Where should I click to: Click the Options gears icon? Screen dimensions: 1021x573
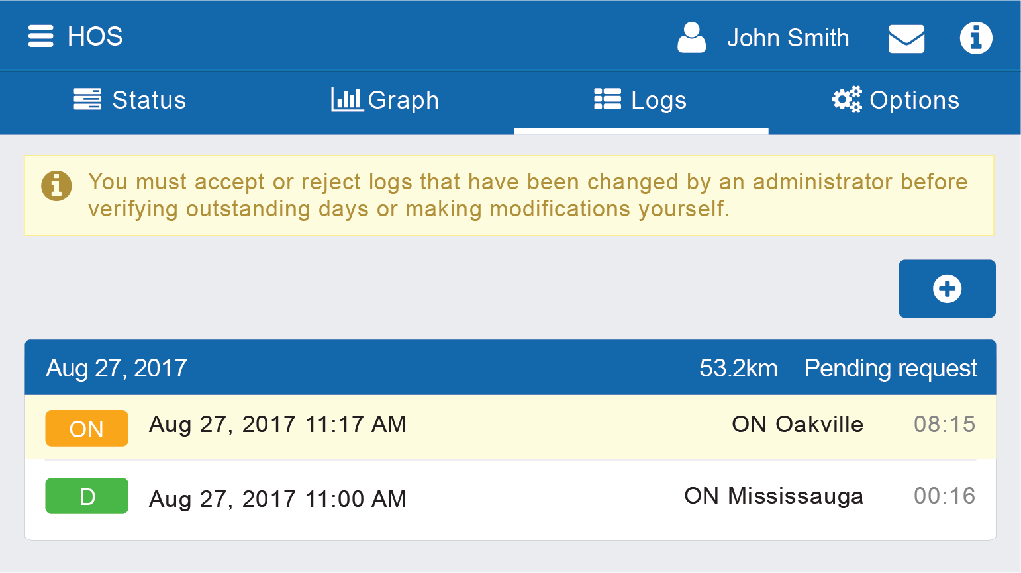pos(847,99)
